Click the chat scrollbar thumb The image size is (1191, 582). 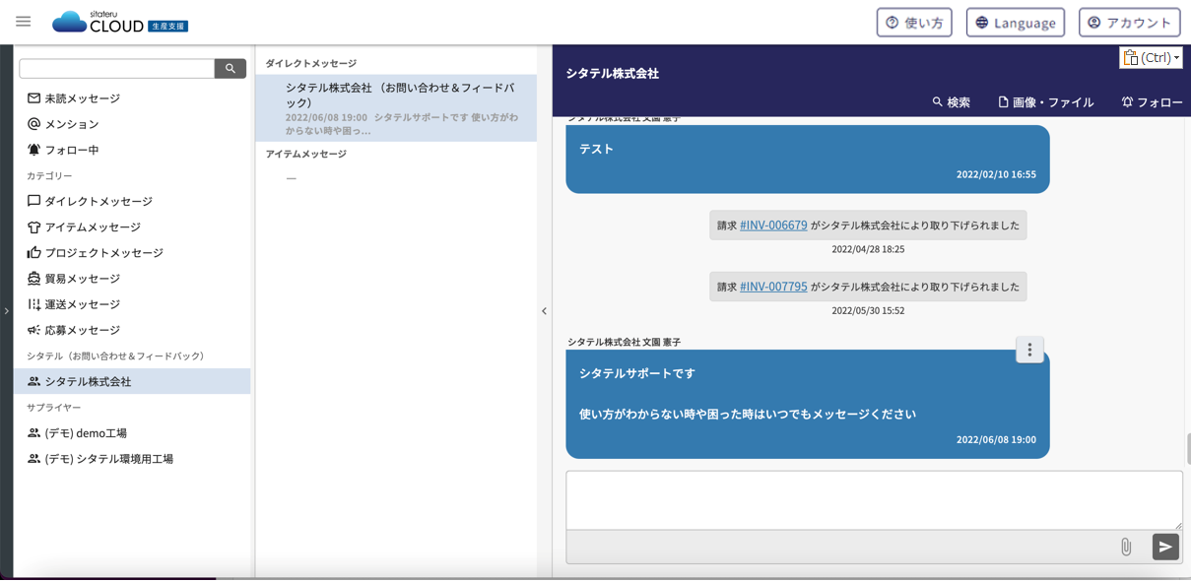click(1187, 448)
